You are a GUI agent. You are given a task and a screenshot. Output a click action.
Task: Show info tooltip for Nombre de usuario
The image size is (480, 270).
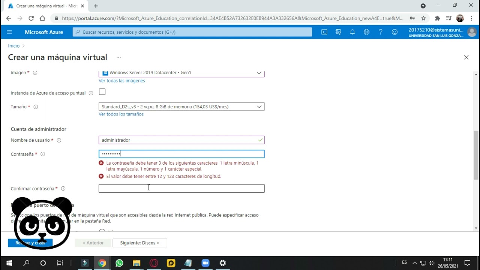coord(59,140)
